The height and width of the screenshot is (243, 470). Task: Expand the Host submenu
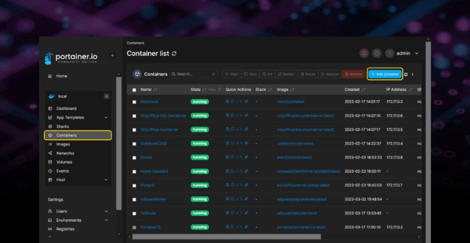pos(106,180)
